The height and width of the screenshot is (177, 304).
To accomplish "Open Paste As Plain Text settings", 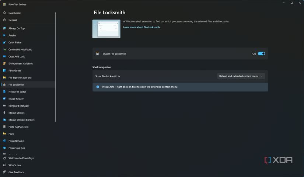I will click(28, 127).
